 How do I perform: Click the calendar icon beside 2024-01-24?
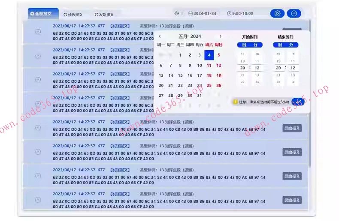coord(190,13)
